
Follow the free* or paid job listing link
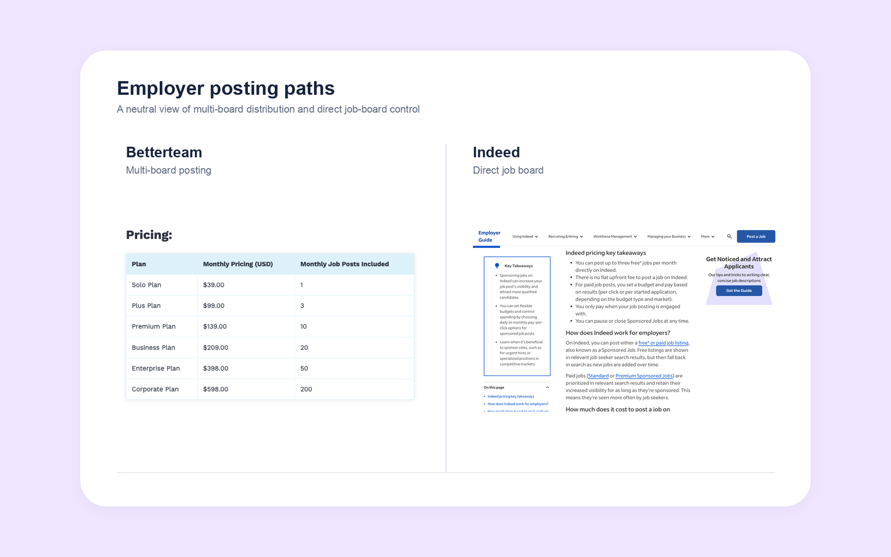pos(663,343)
